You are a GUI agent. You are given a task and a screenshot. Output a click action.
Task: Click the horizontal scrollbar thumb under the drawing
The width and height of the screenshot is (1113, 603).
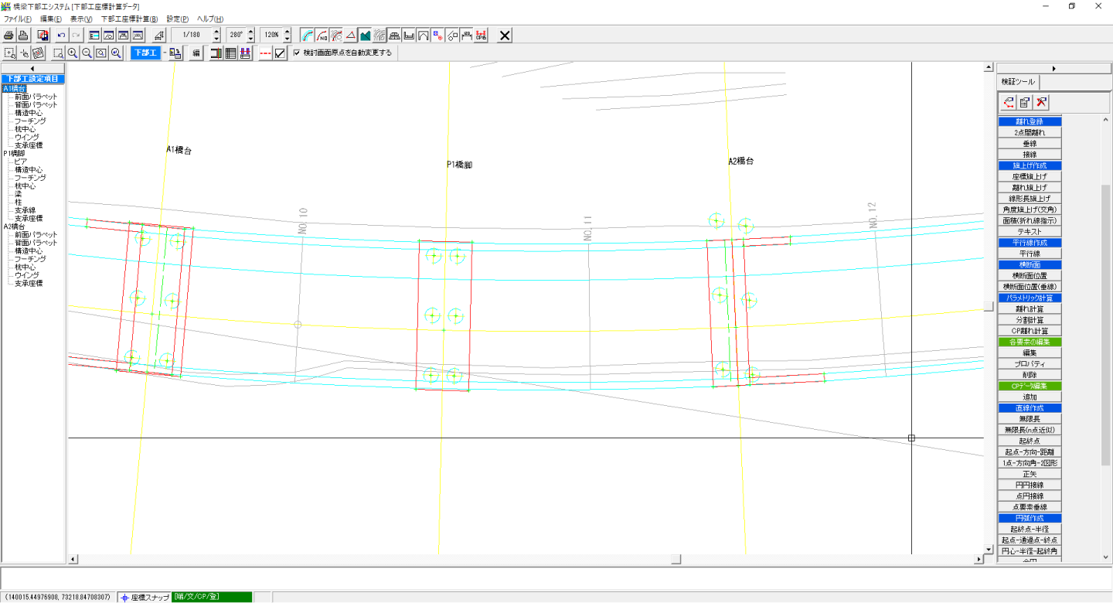click(676, 559)
